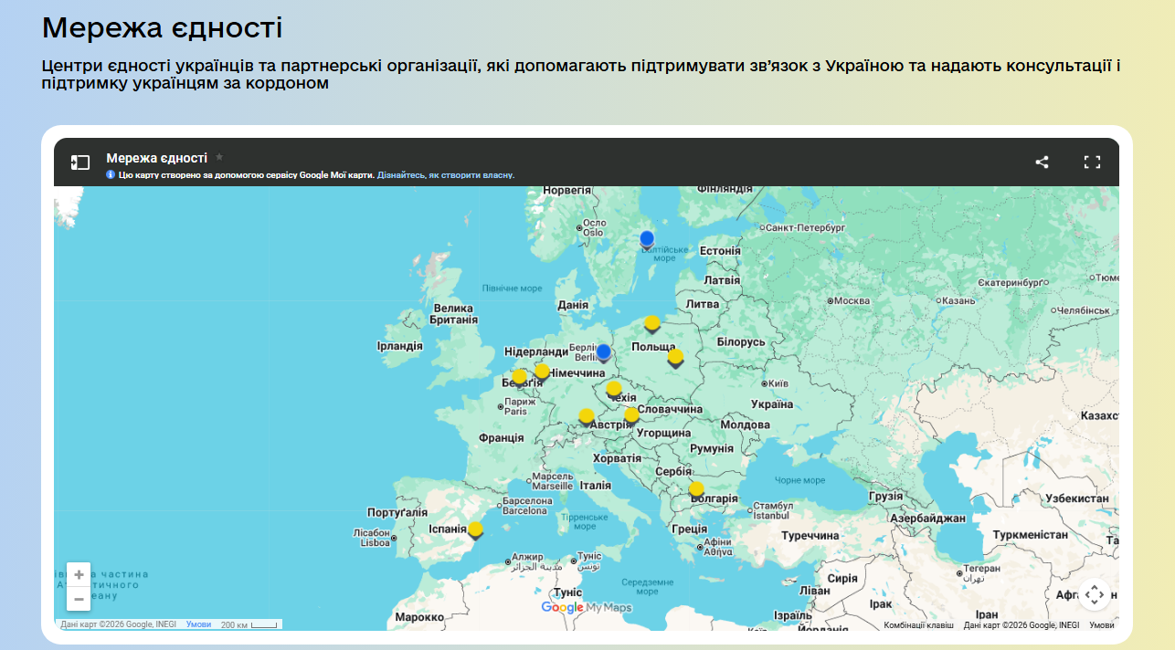
Task: Zoom out with the minus button
Action: click(79, 599)
